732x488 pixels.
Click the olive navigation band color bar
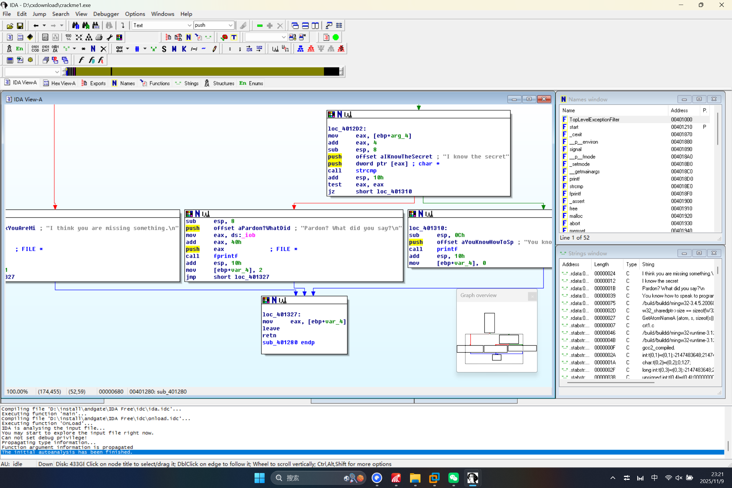coord(218,71)
